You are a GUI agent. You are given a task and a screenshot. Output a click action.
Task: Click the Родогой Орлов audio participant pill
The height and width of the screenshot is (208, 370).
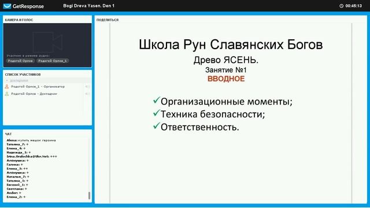(20, 61)
